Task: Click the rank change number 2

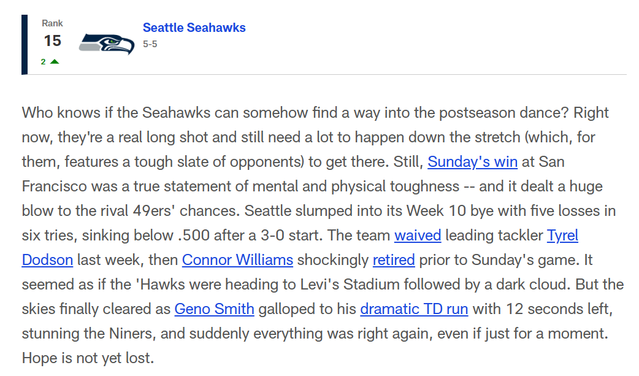Action: click(43, 62)
